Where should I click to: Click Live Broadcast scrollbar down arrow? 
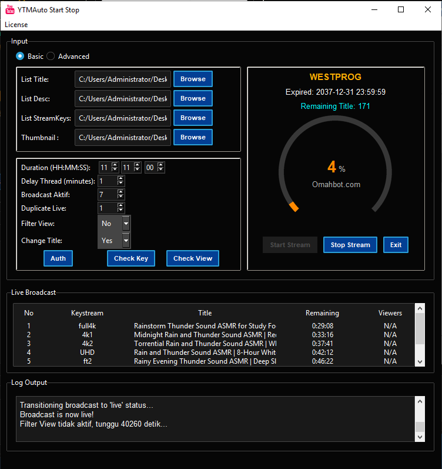(420, 362)
